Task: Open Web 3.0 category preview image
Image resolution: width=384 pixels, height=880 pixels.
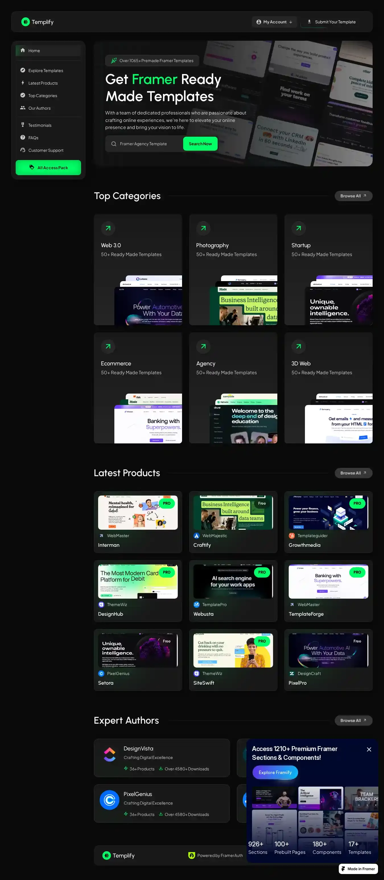Action: pyautogui.click(x=148, y=300)
